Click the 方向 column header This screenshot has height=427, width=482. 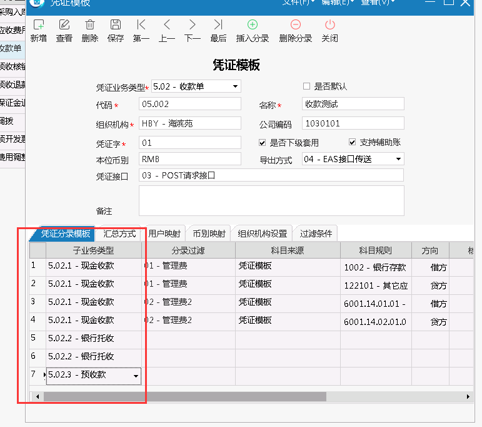[x=430, y=250]
